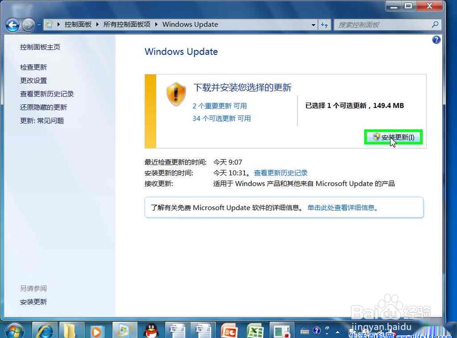Open 更改设置 in the left pane

click(33, 80)
